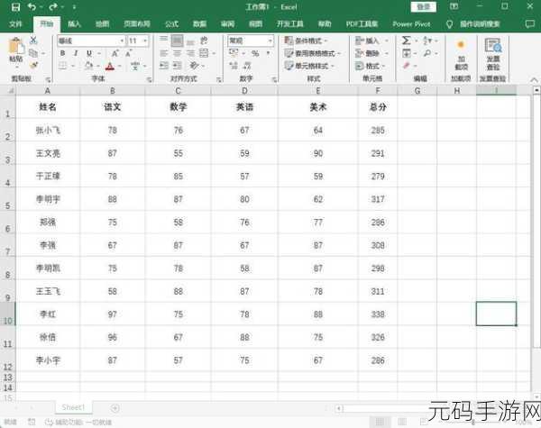Apply the fill color bucket
Image resolution: width=541 pixels, height=428 pixels.
(88, 66)
